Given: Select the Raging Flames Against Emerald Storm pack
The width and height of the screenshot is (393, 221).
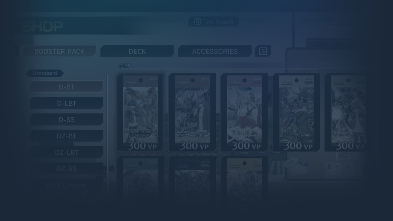Looking at the screenshot, I should pos(192,112).
